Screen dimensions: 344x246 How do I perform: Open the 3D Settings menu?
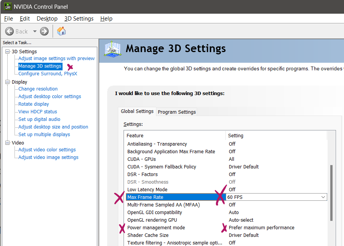tap(79, 18)
